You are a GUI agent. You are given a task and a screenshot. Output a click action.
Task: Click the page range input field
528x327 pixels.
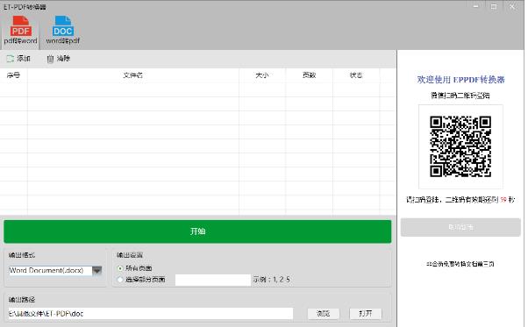[213, 280]
